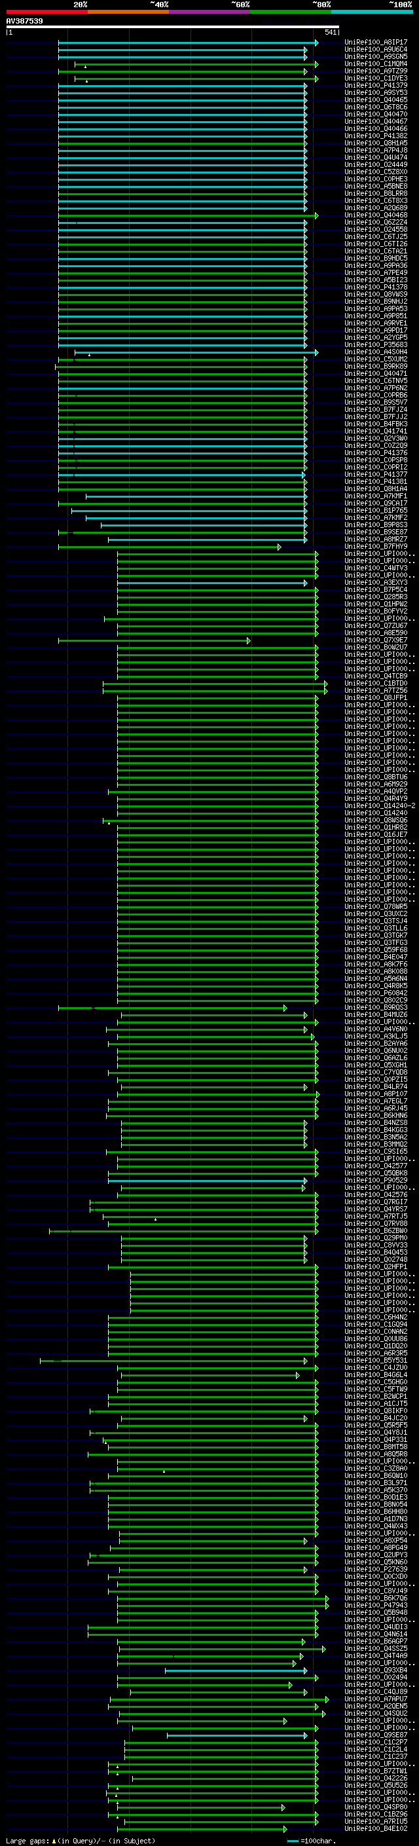Select the UniRef100_O24449 label
This screenshot has height=1846, width=419.
376,165
